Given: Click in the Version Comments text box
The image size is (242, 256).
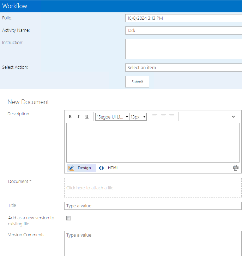Looking at the screenshot, I should (153, 243).
